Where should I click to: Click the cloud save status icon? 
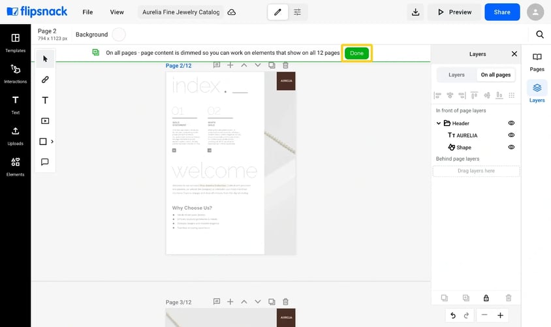232,12
